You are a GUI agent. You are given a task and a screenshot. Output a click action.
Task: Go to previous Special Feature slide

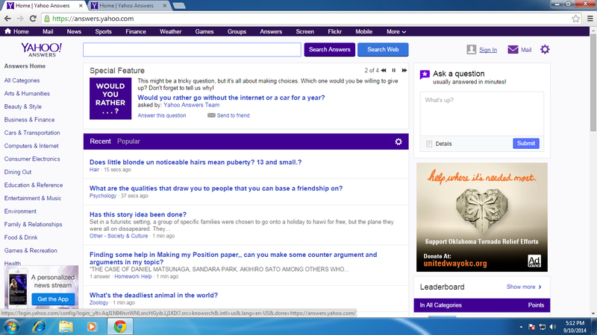(x=384, y=70)
